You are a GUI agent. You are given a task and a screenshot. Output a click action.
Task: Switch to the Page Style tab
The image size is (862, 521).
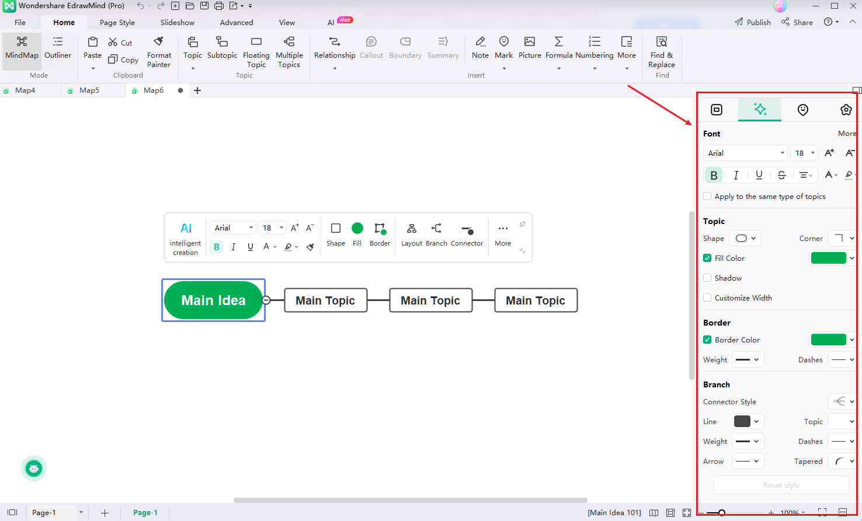[x=117, y=22]
